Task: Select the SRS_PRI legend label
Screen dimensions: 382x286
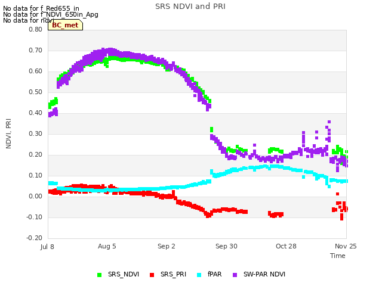Action: tap(173, 274)
